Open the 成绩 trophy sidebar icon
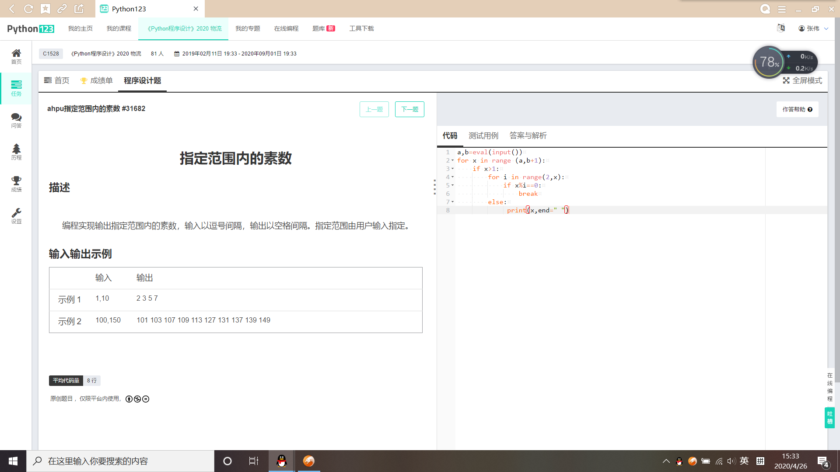 [16, 184]
